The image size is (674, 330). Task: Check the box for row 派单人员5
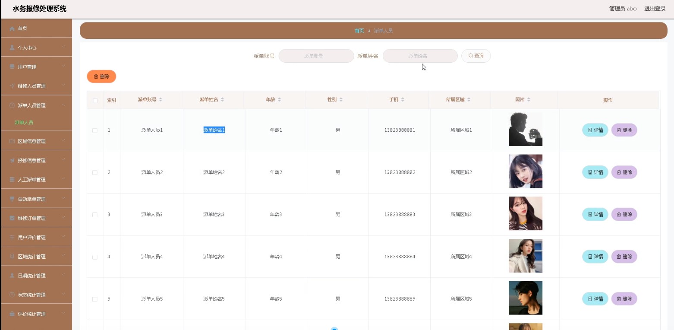(95, 299)
